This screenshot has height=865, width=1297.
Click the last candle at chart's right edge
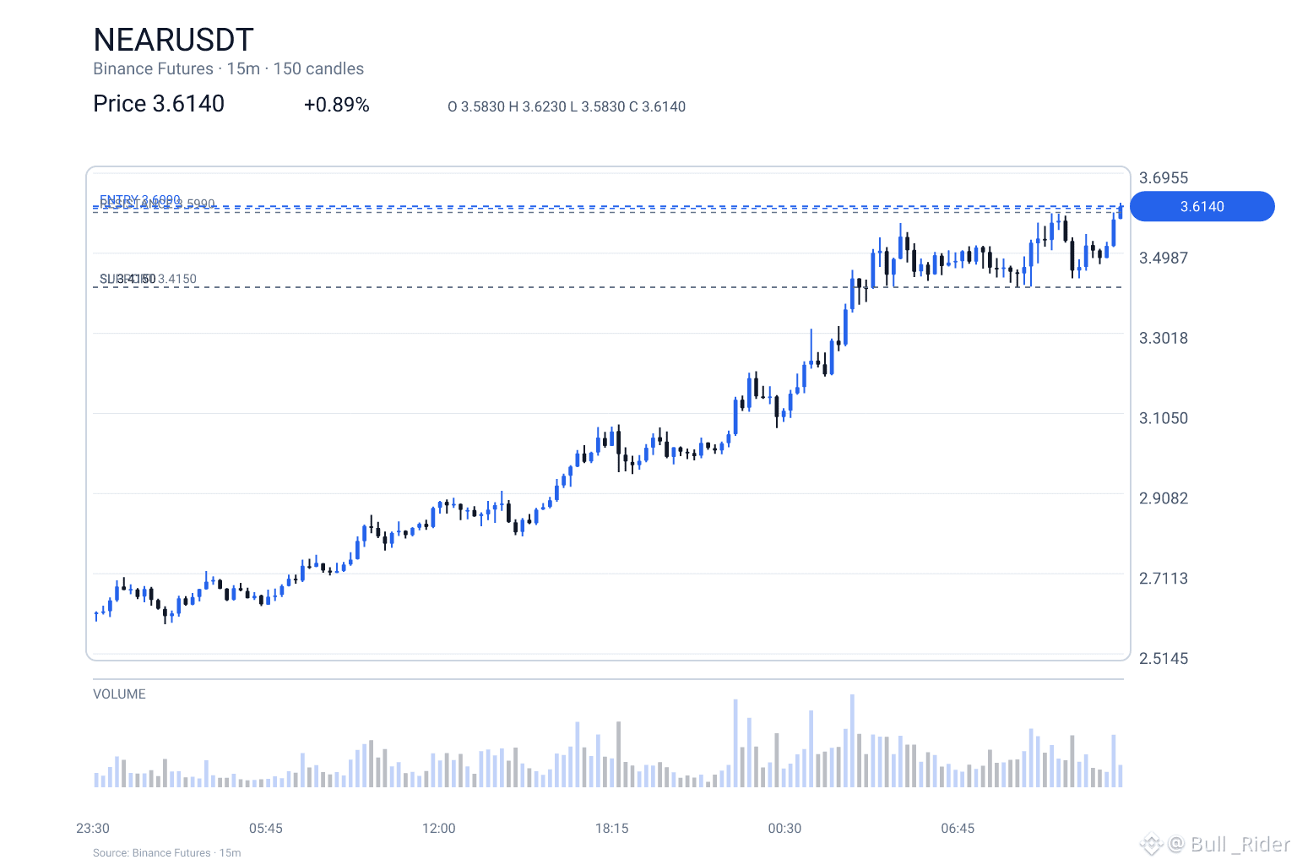(x=1121, y=210)
